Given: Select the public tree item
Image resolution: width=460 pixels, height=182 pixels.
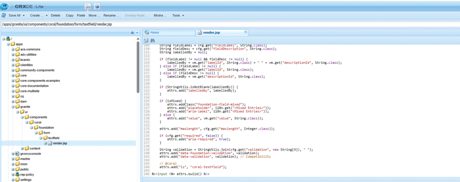Looking at the screenshot, I should (25, 169).
